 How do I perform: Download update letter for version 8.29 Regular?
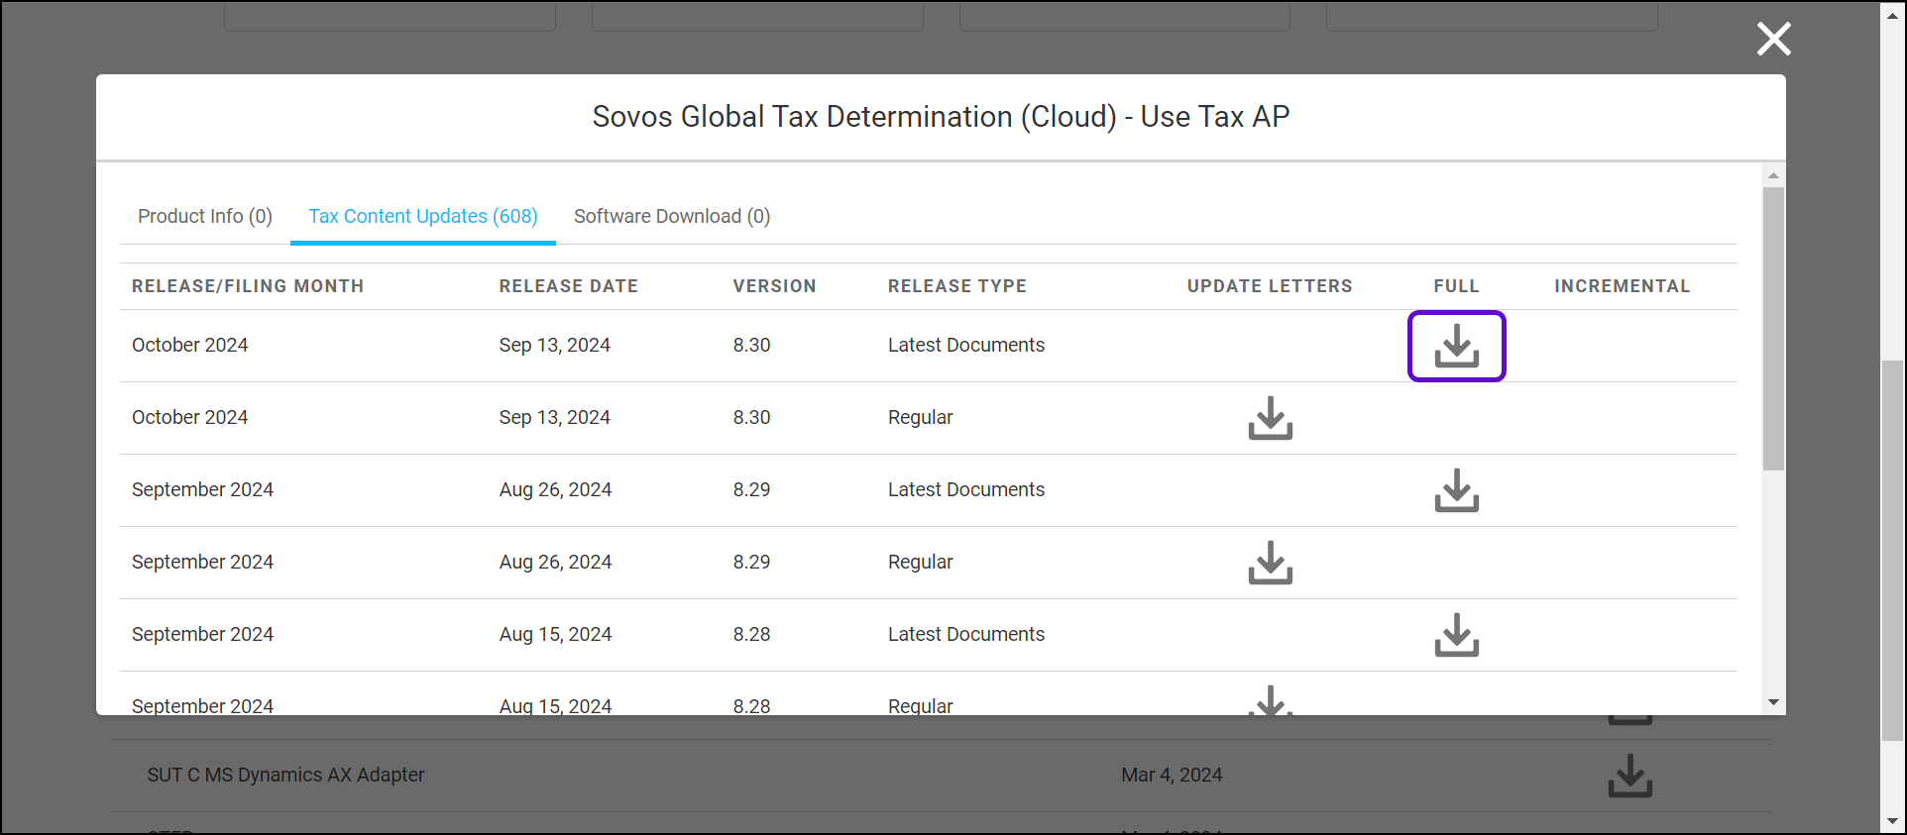(x=1270, y=564)
